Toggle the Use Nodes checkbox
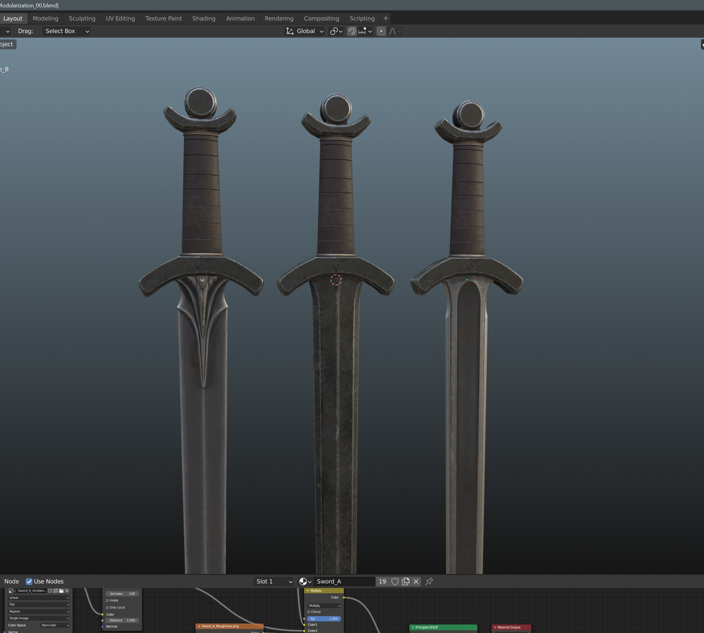 tap(29, 582)
